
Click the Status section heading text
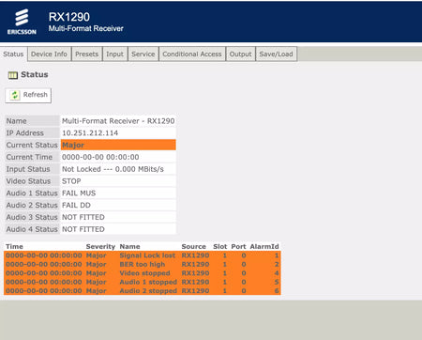[35, 75]
